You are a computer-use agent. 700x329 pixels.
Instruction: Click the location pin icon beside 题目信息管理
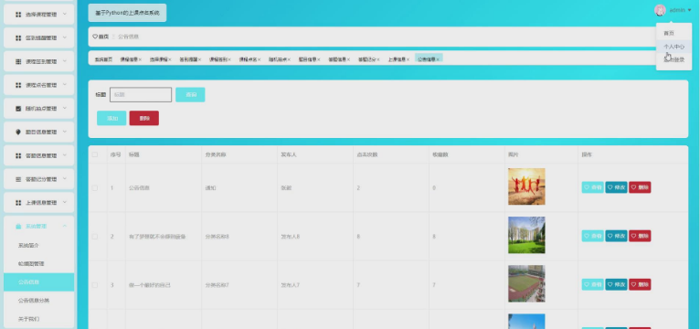pyautogui.click(x=18, y=133)
